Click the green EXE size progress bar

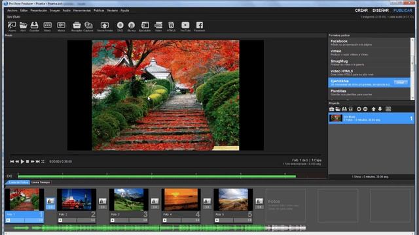(x=157, y=176)
